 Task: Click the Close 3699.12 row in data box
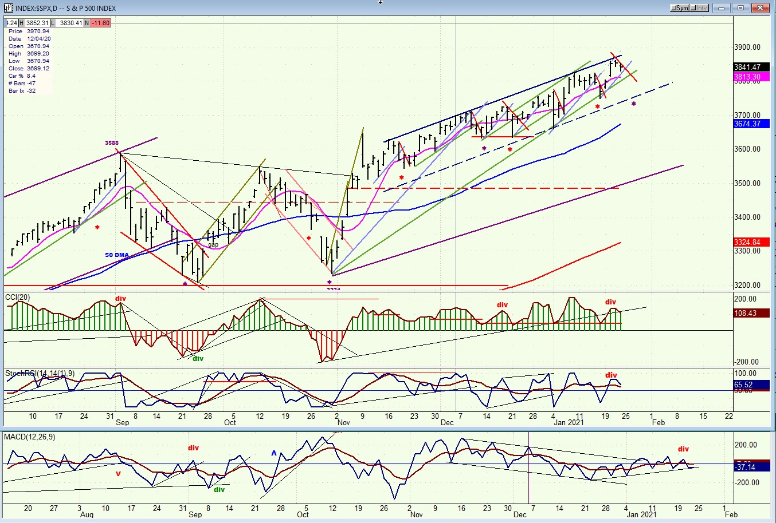point(29,69)
